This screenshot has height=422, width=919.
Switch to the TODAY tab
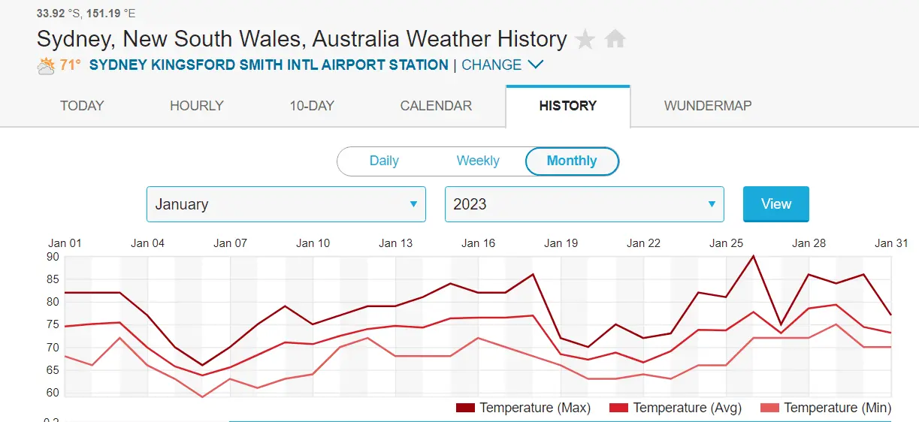click(82, 106)
